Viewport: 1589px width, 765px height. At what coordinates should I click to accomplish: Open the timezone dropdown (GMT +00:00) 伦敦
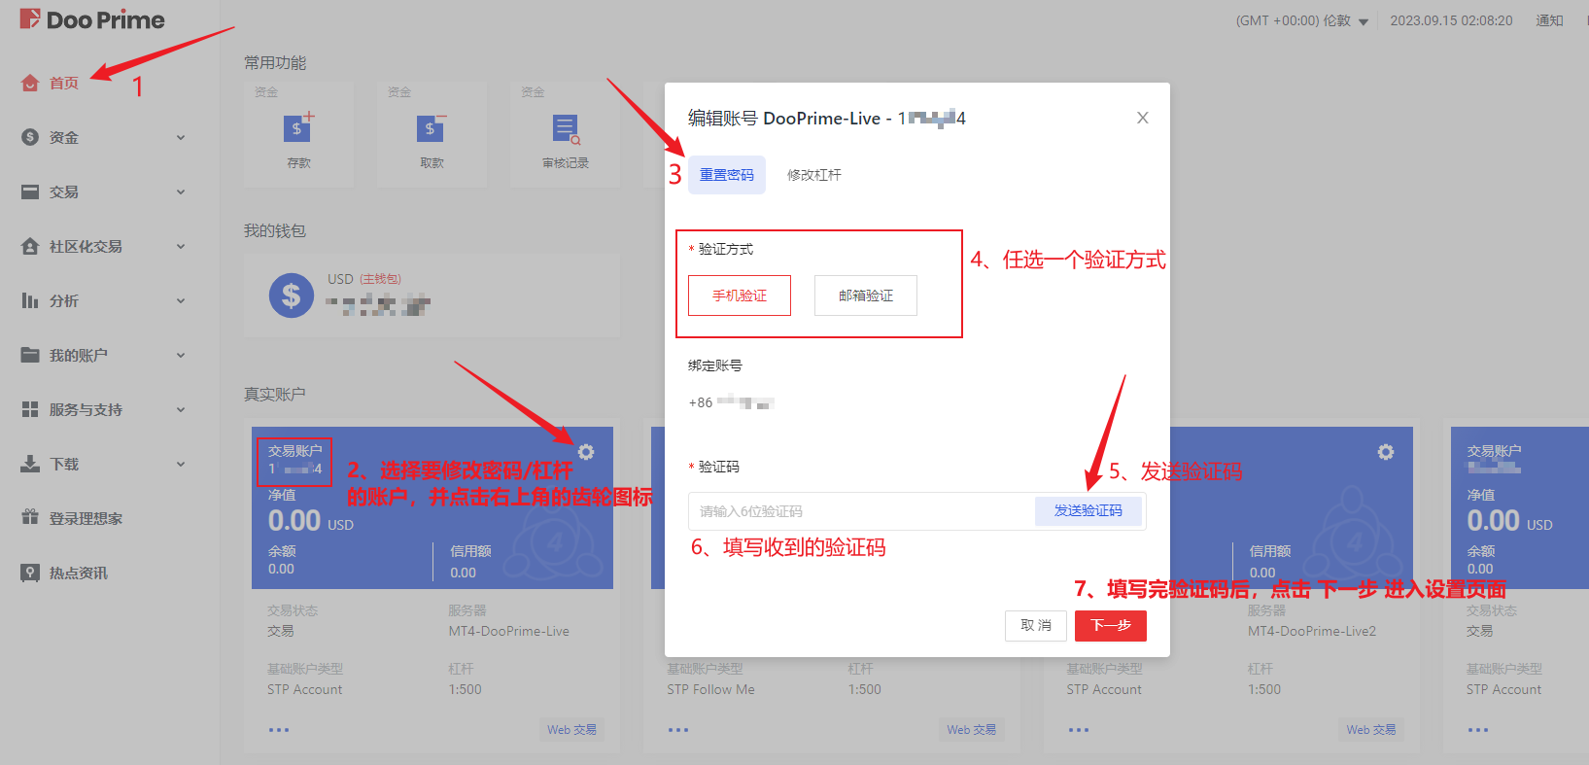tap(1302, 20)
